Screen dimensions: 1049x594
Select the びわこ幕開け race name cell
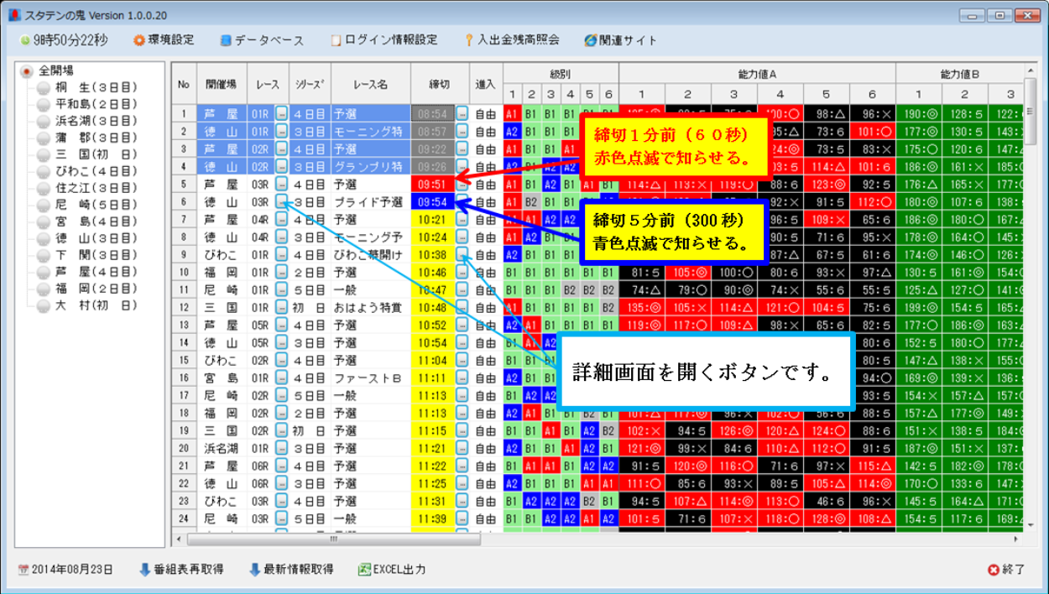click(370, 254)
